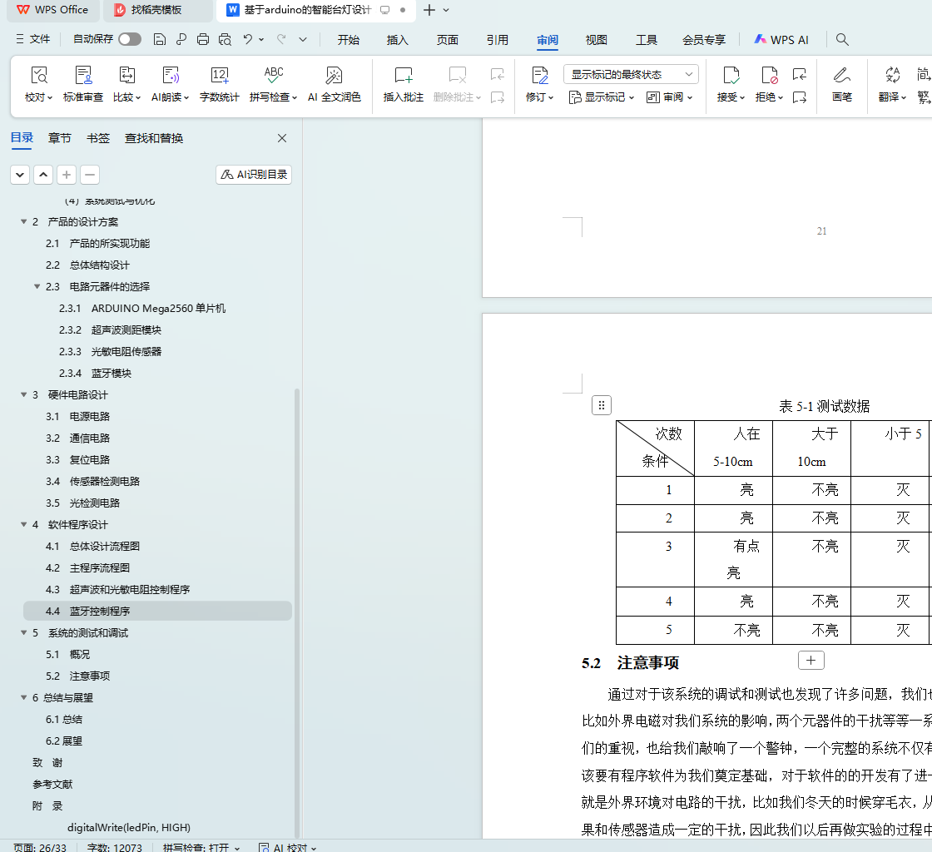Open the 插入批注 insert comment tool
932x852 pixels.
coord(404,77)
